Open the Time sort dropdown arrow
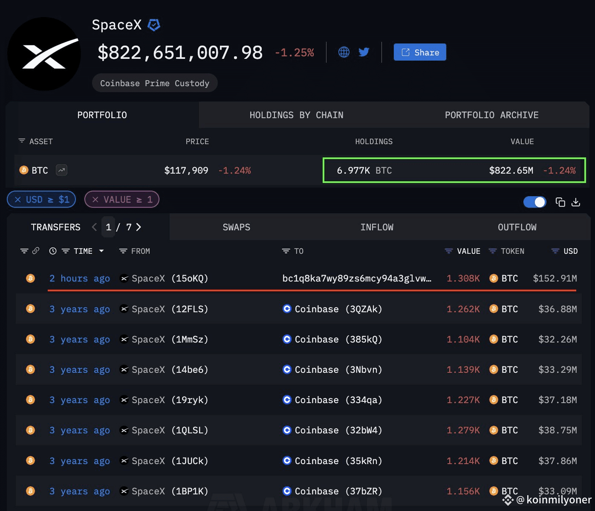595x511 pixels. click(x=101, y=251)
